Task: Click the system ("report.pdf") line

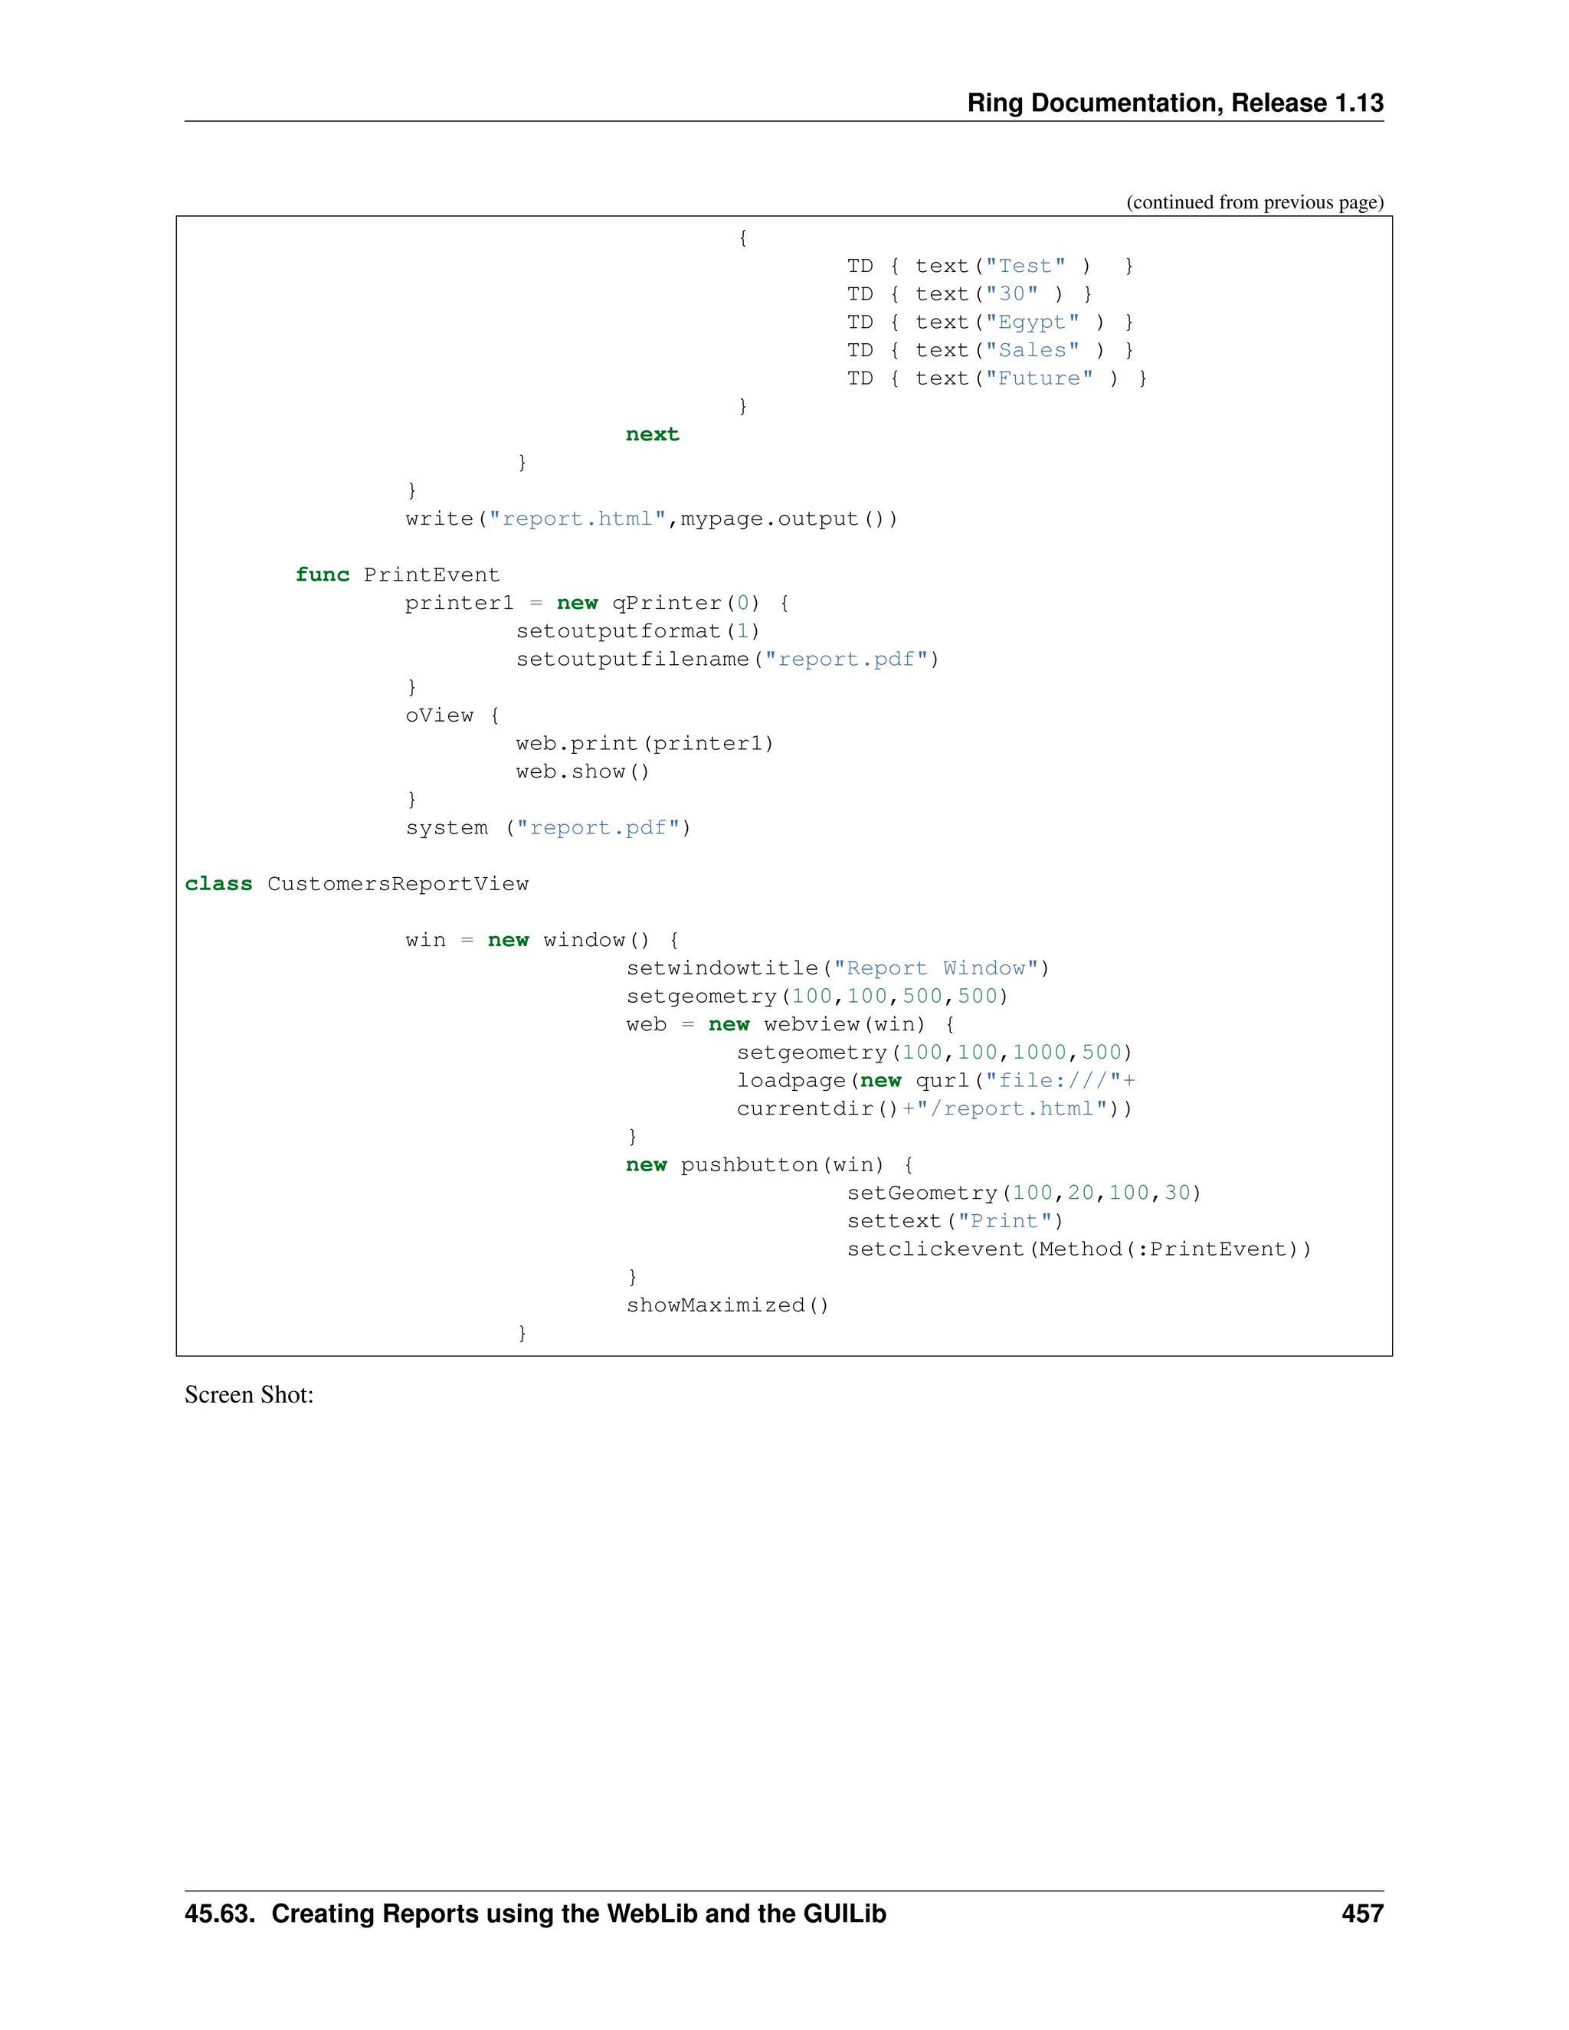Action: coord(549,827)
